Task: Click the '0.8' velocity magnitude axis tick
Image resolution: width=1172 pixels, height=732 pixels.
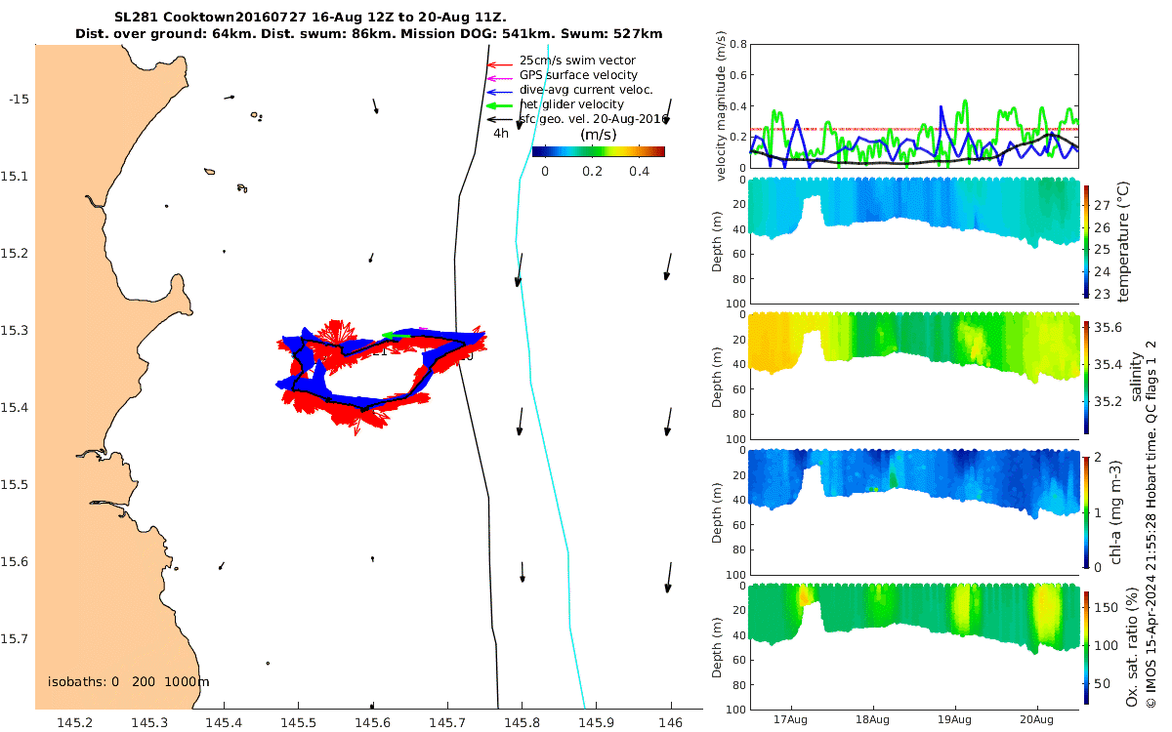Action: click(737, 45)
